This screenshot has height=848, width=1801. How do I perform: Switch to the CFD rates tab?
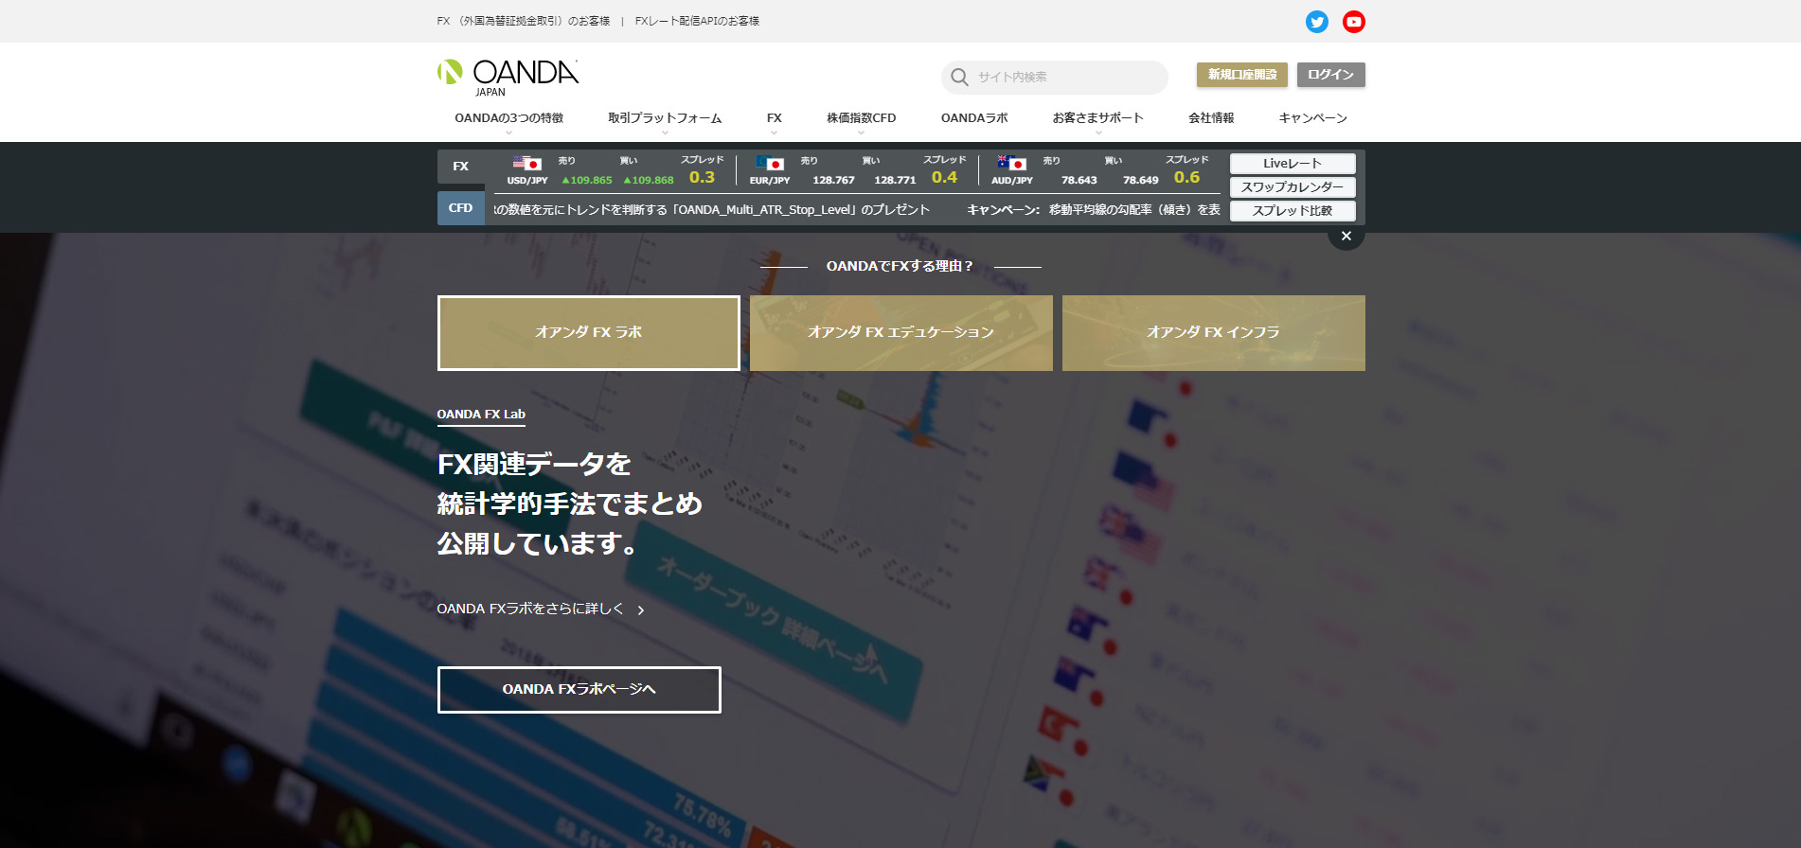(x=461, y=208)
